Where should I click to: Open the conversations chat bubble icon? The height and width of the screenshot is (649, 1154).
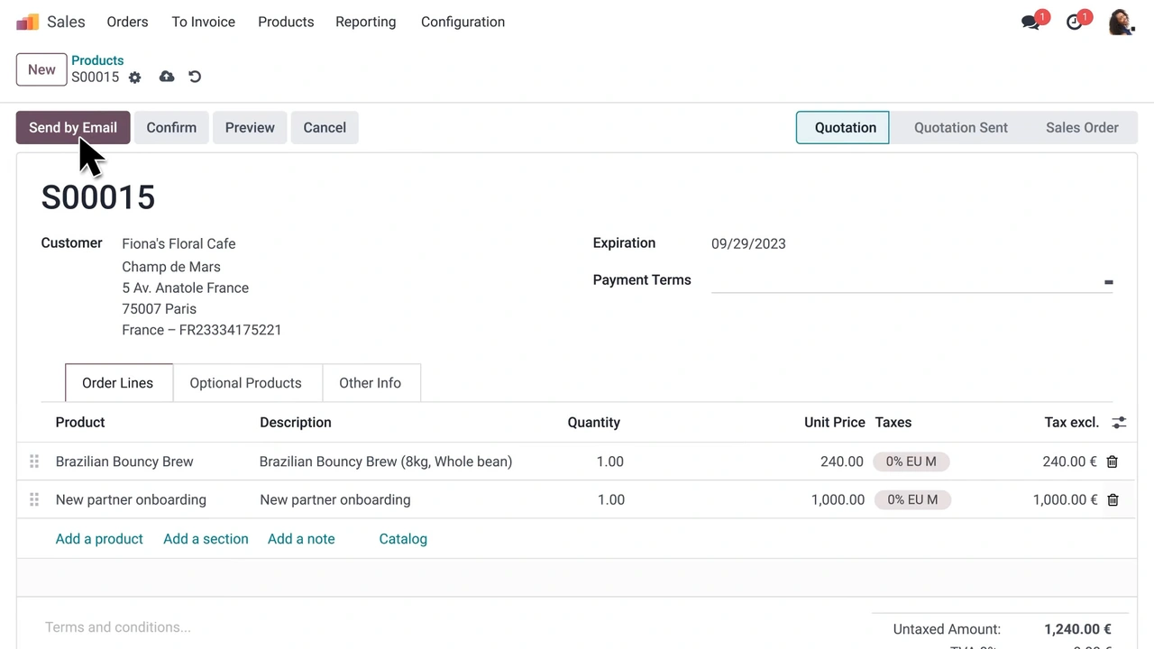pos(1030,23)
